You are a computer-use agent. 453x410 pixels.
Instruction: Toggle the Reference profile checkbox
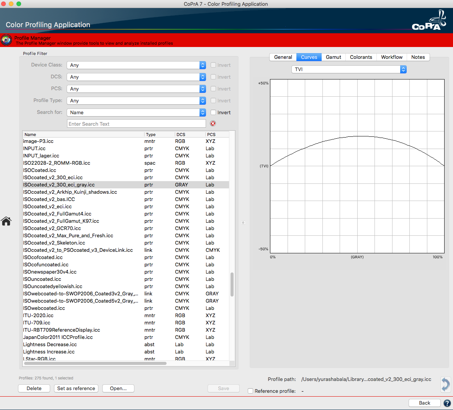pos(250,391)
